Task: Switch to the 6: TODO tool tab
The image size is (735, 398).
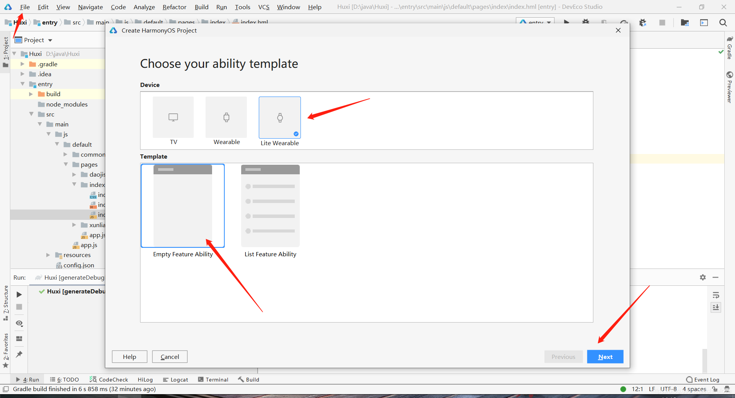Action: coord(64,380)
